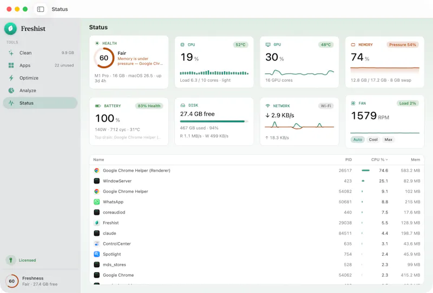433x293 pixels.
Task: Click the Licensed key icon
Action: 11,260
